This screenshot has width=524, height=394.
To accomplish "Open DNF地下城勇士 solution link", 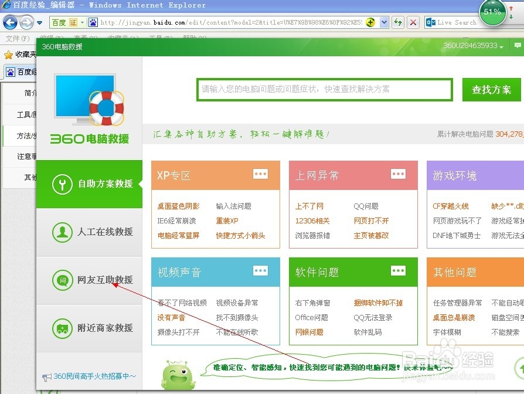I will click(457, 236).
